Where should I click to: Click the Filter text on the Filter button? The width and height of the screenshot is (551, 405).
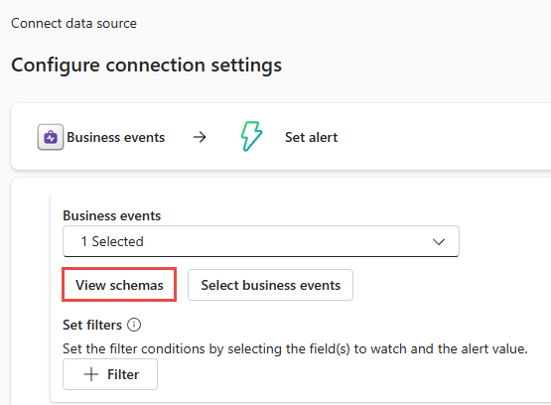click(123, 374)
